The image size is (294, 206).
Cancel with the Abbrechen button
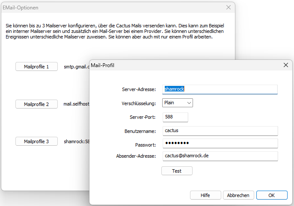tap(238, 195)
